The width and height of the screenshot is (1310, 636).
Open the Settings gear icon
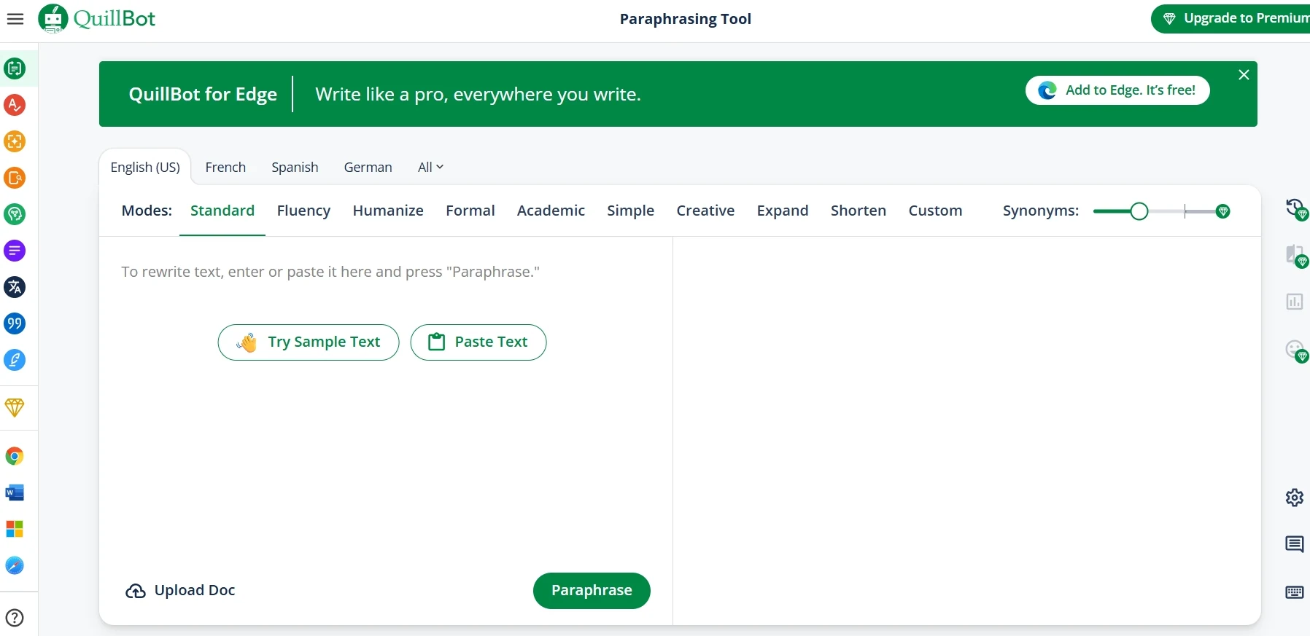pyautogui.click(x=1295, y=498)
